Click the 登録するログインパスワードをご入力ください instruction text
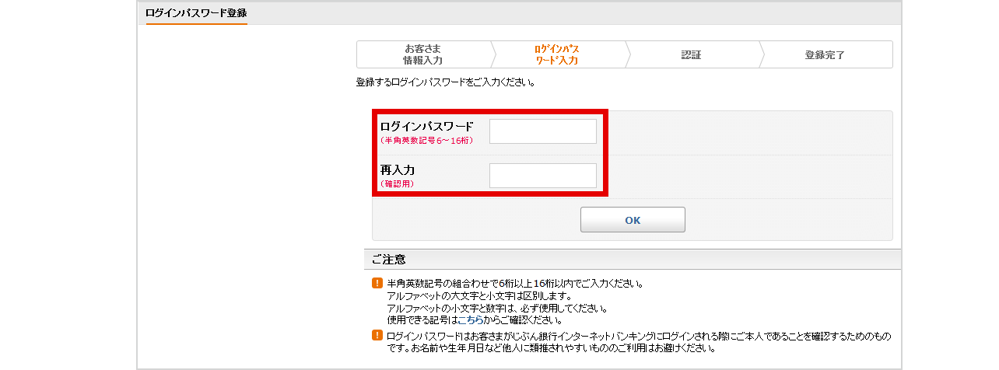The height and width of the screenshot is (370, 999). (445, 82)
